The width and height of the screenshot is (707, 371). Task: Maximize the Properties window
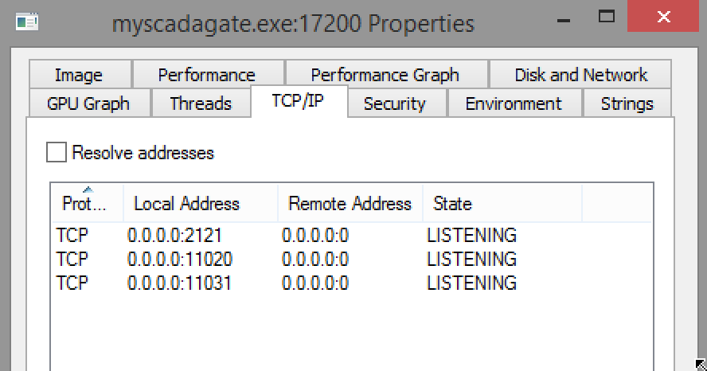606,18
